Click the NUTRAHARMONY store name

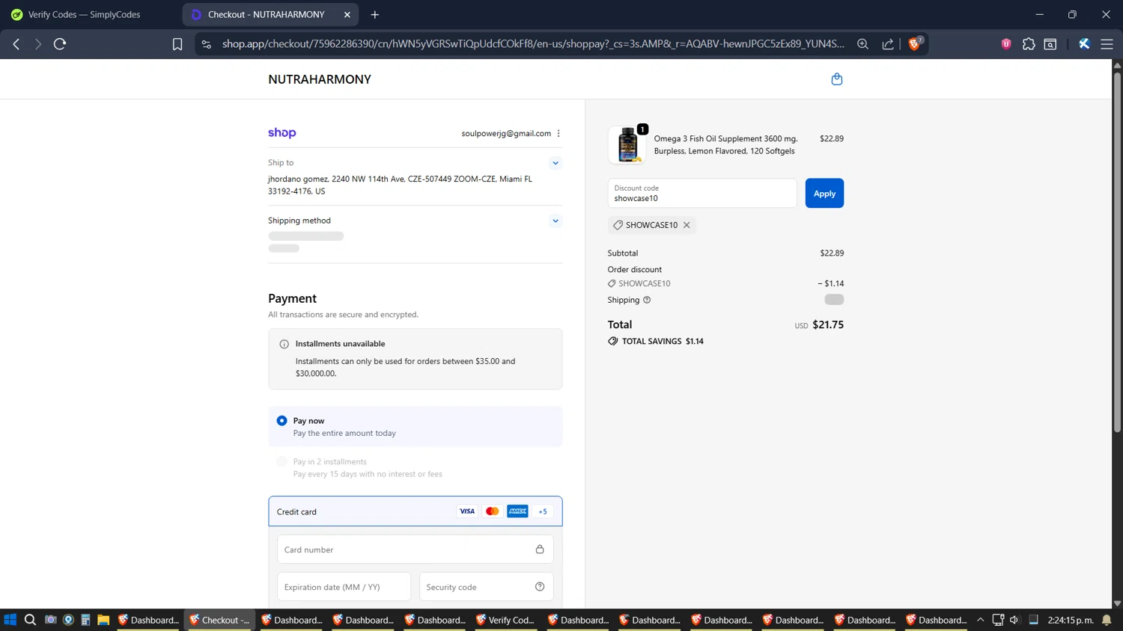click(x=320, y=79)
